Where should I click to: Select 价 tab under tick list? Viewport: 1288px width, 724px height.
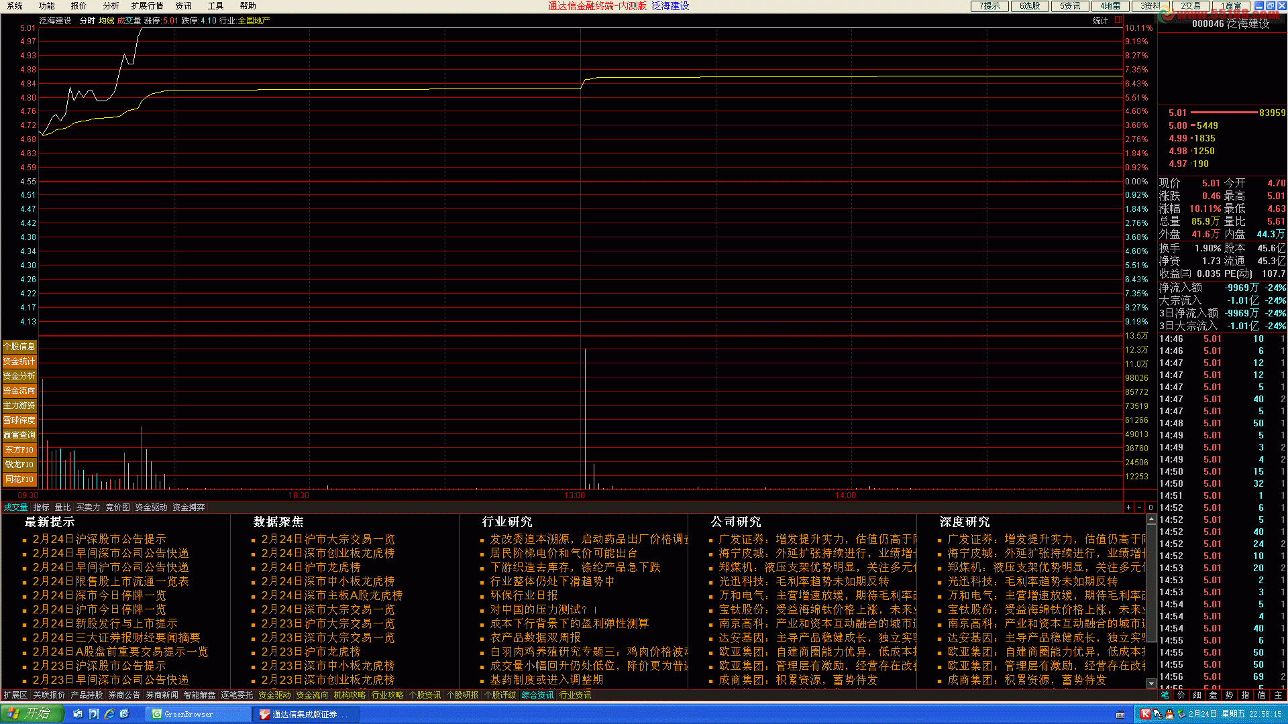pyautogui.click(x=1181, y=695)
